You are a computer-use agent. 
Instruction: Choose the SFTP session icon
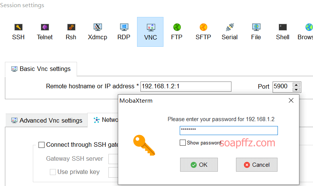(x=204, y=27)
